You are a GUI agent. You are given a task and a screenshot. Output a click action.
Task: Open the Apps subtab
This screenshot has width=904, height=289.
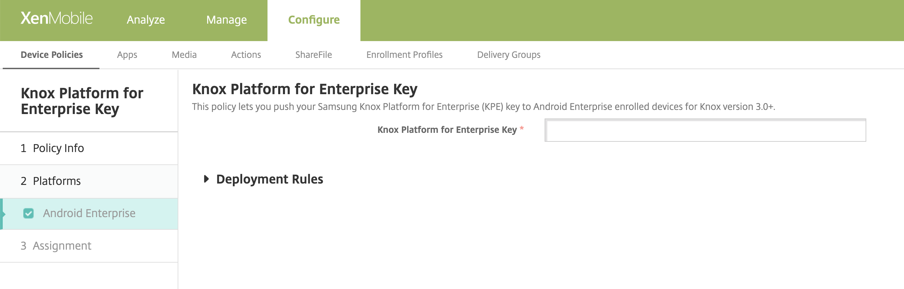[x=127, y=55]
